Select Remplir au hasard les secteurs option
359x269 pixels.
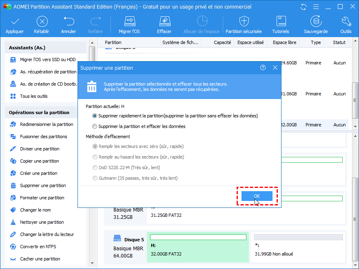95,157
